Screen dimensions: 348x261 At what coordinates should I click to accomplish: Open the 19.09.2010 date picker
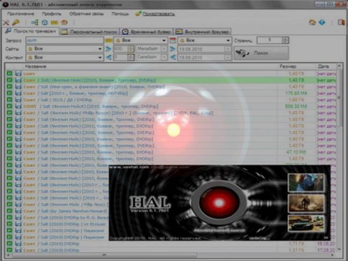(205, 57)
